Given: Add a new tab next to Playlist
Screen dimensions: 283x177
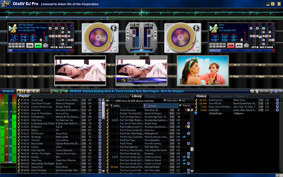Looking at the screenshot, I should click(33, 96).
